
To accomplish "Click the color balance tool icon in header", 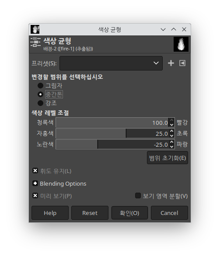I will (35, 42).
